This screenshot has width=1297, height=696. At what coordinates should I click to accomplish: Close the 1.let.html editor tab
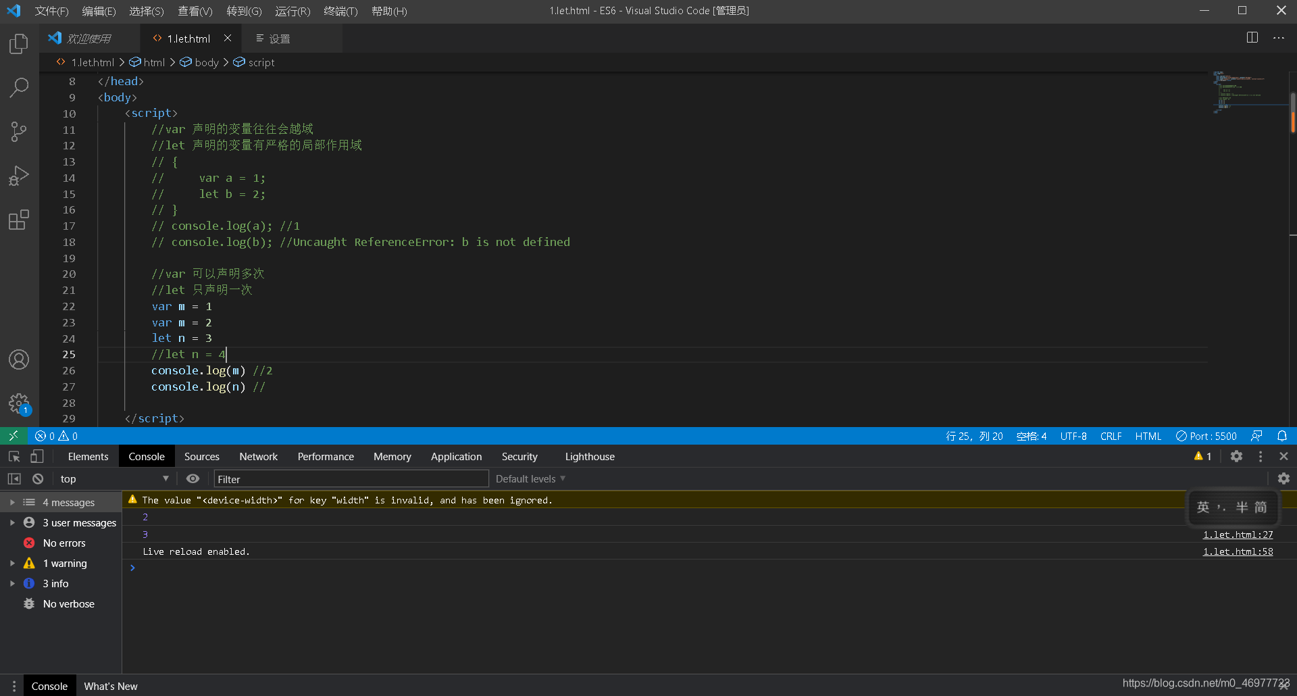pos(228,39)
